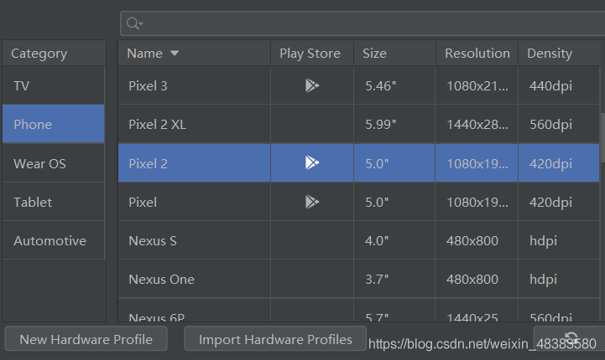Sort by Play Store column header

pos(312,53)
